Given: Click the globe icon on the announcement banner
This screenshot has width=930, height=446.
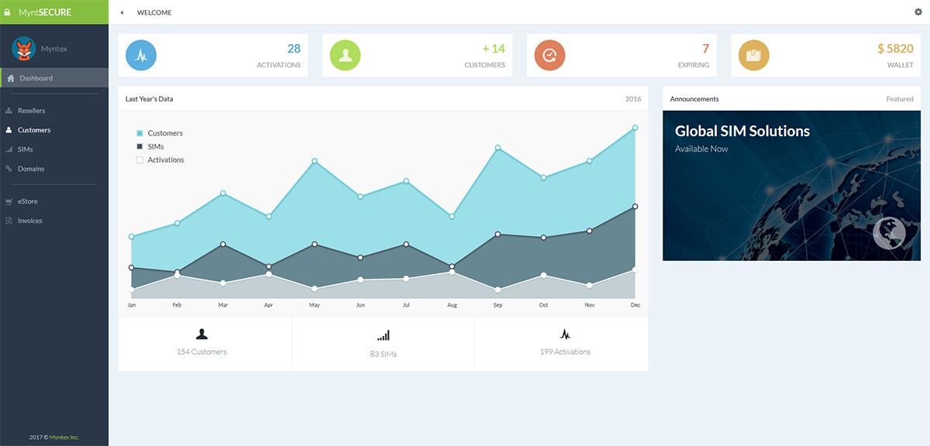Looking at the screenshot, I should pyautogui.click(x=889, y=234).
